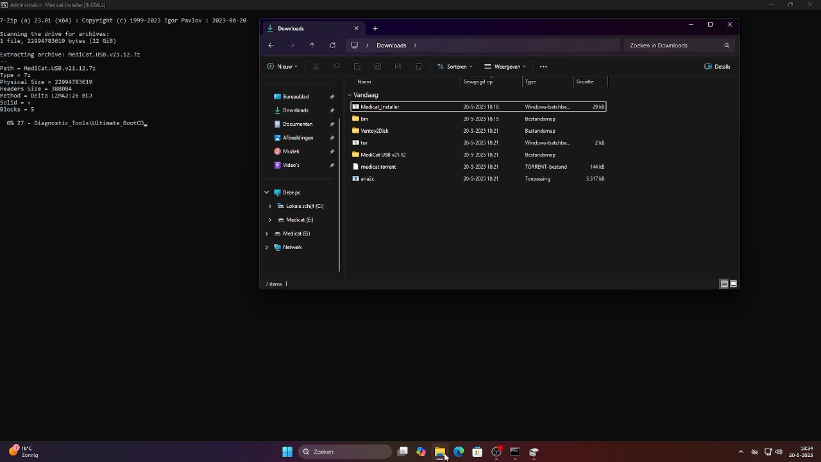Viewport: 821px width, 462px height.
Task: Sort files by the Naam column
Action: pos(364,81)
